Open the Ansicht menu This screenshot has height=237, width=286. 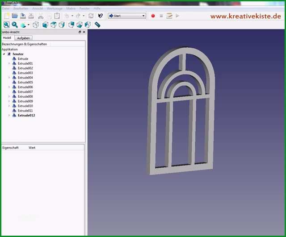[38, 8]
